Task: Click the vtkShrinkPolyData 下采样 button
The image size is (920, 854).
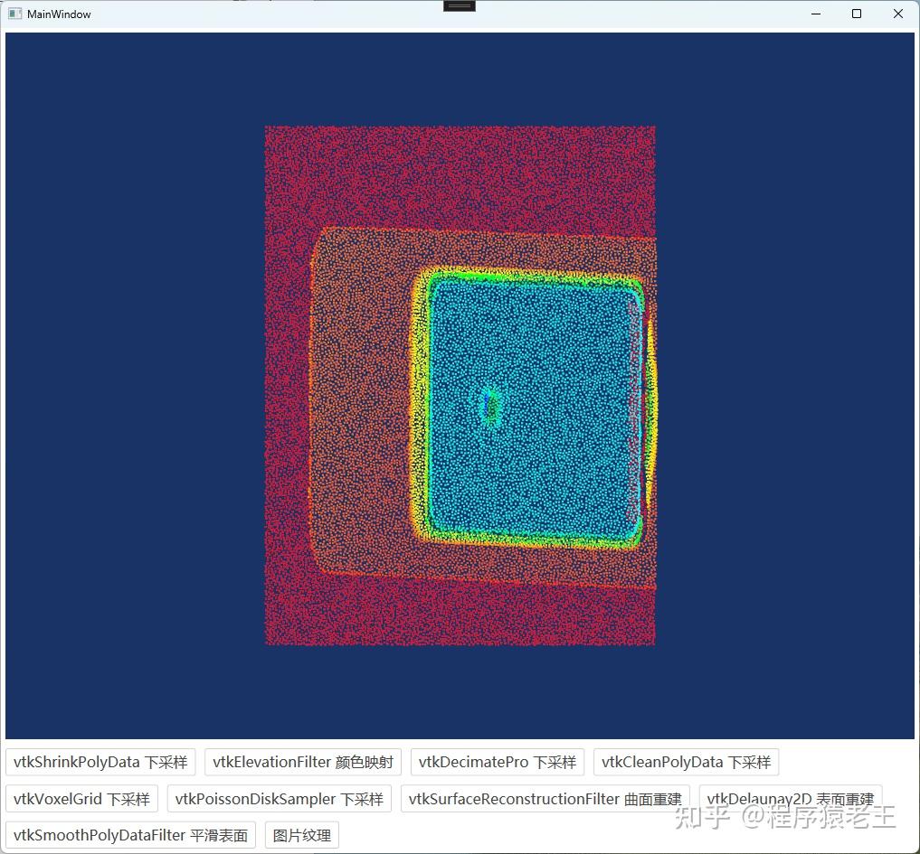Action: click(100, 762)
